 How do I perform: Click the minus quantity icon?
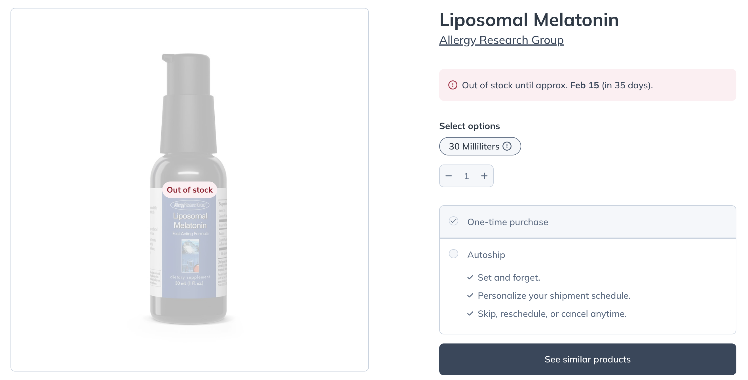448,176
